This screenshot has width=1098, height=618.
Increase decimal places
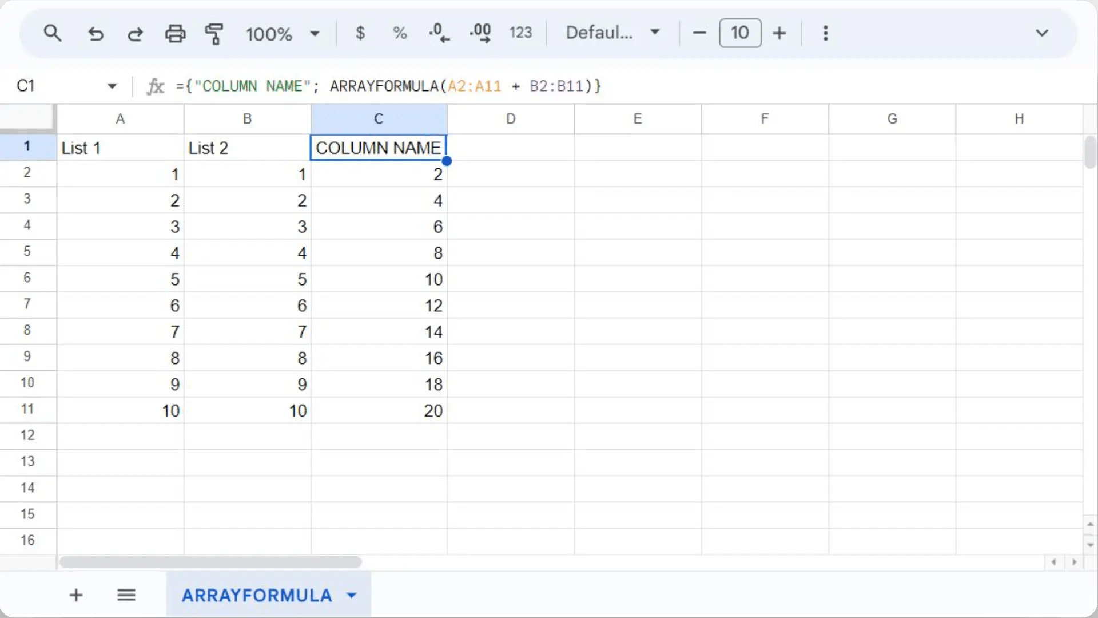(x=480, y=33)
